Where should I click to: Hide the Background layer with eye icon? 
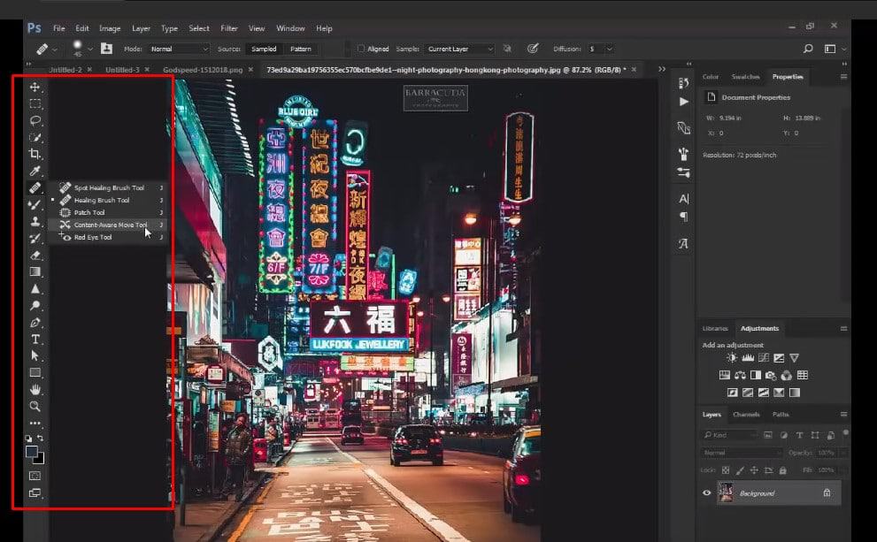[x=706, y=492]
